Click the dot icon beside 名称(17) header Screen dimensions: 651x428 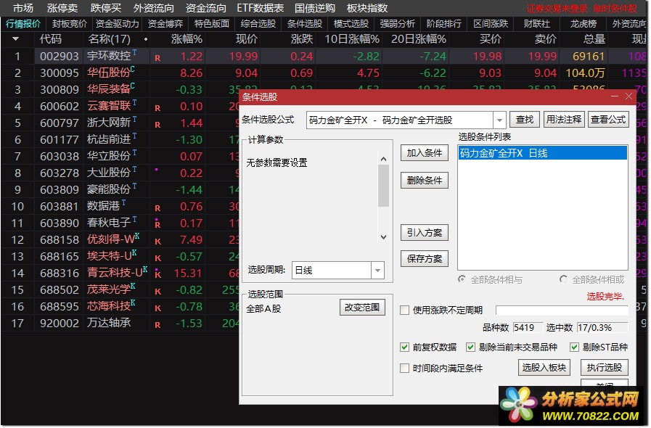click(x=146, y=39)
